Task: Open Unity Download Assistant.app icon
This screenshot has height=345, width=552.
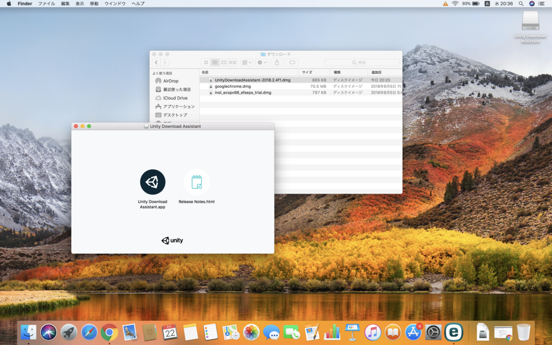Action: point(153,182)
